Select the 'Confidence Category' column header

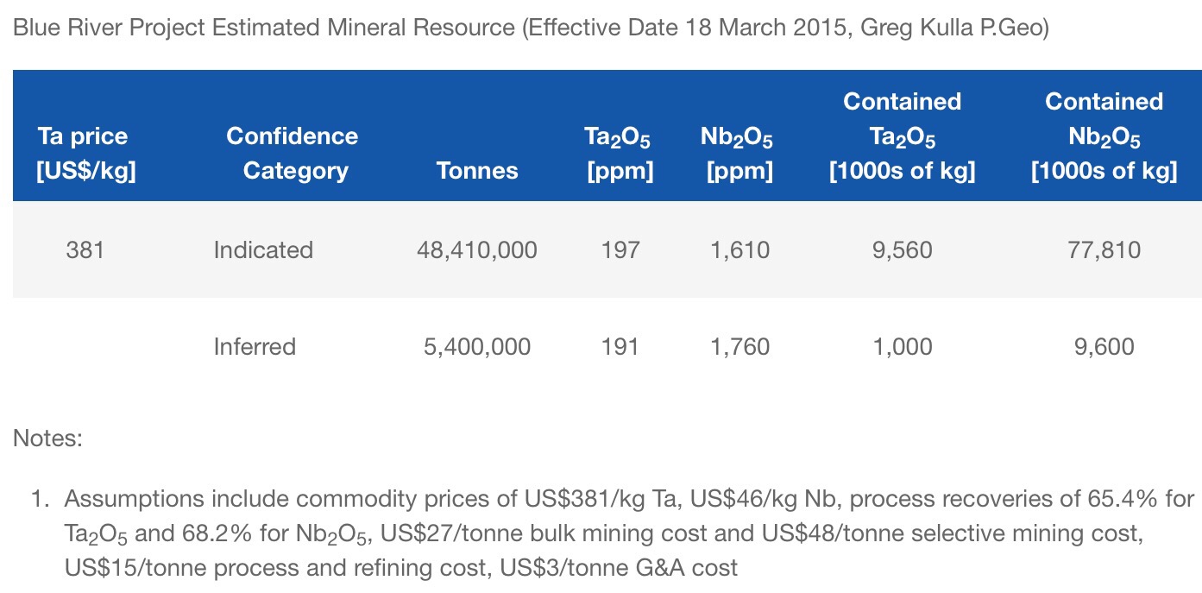point(292,153)
